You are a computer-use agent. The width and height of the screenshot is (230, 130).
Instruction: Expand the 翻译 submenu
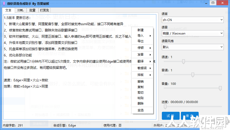click(142, 61)
